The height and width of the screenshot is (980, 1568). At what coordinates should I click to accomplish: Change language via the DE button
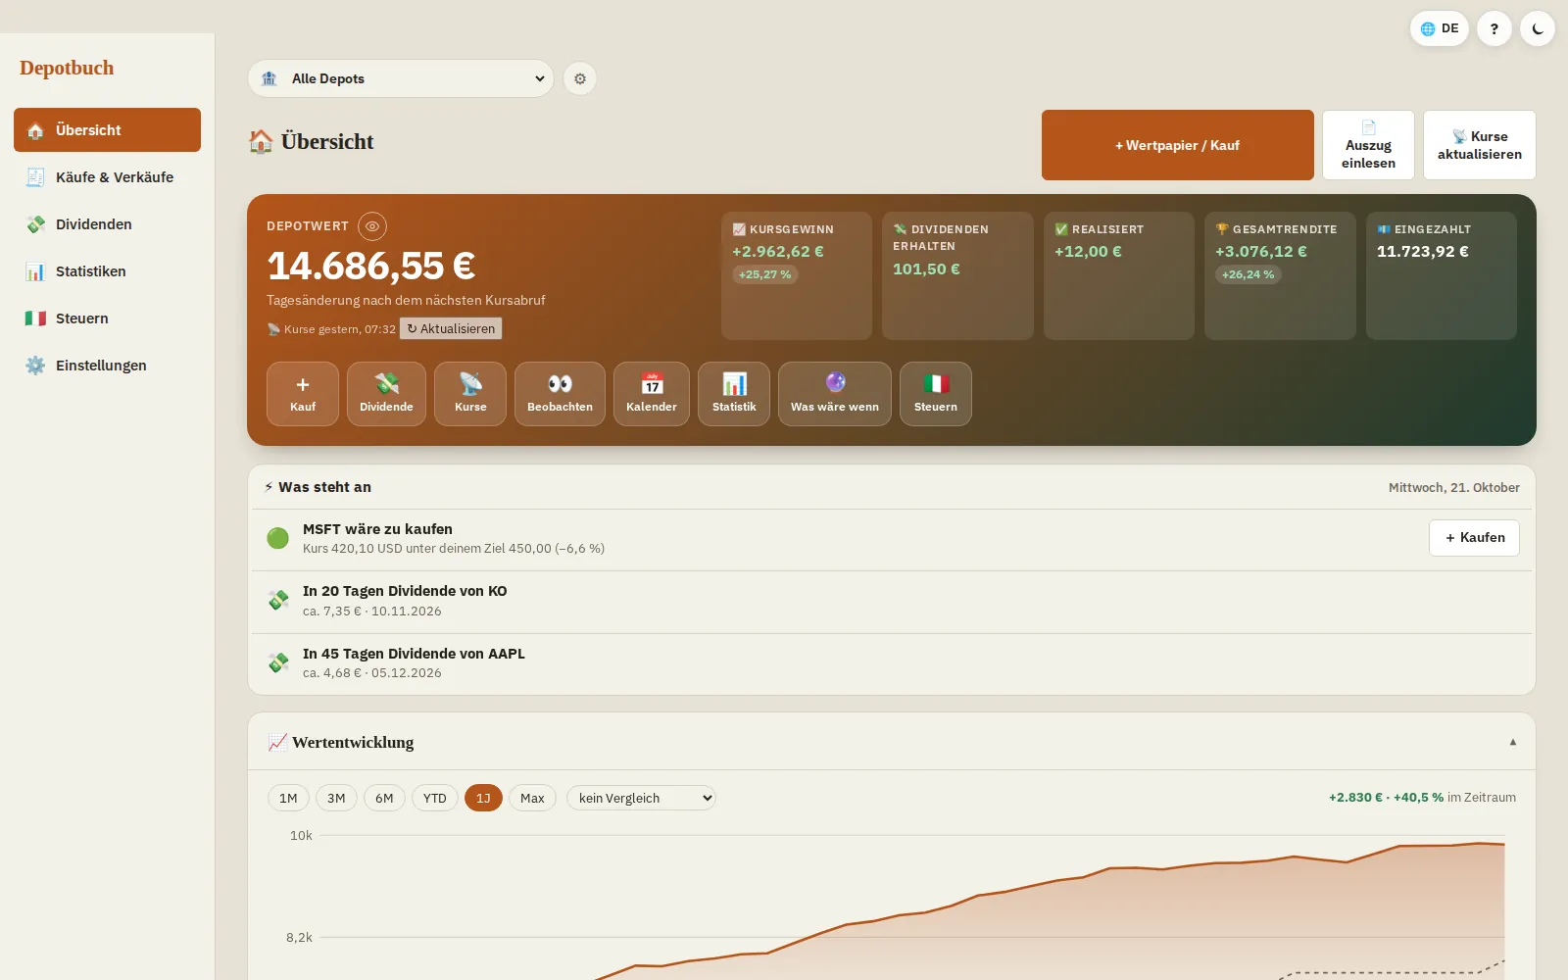click(x=1440, y=28)
